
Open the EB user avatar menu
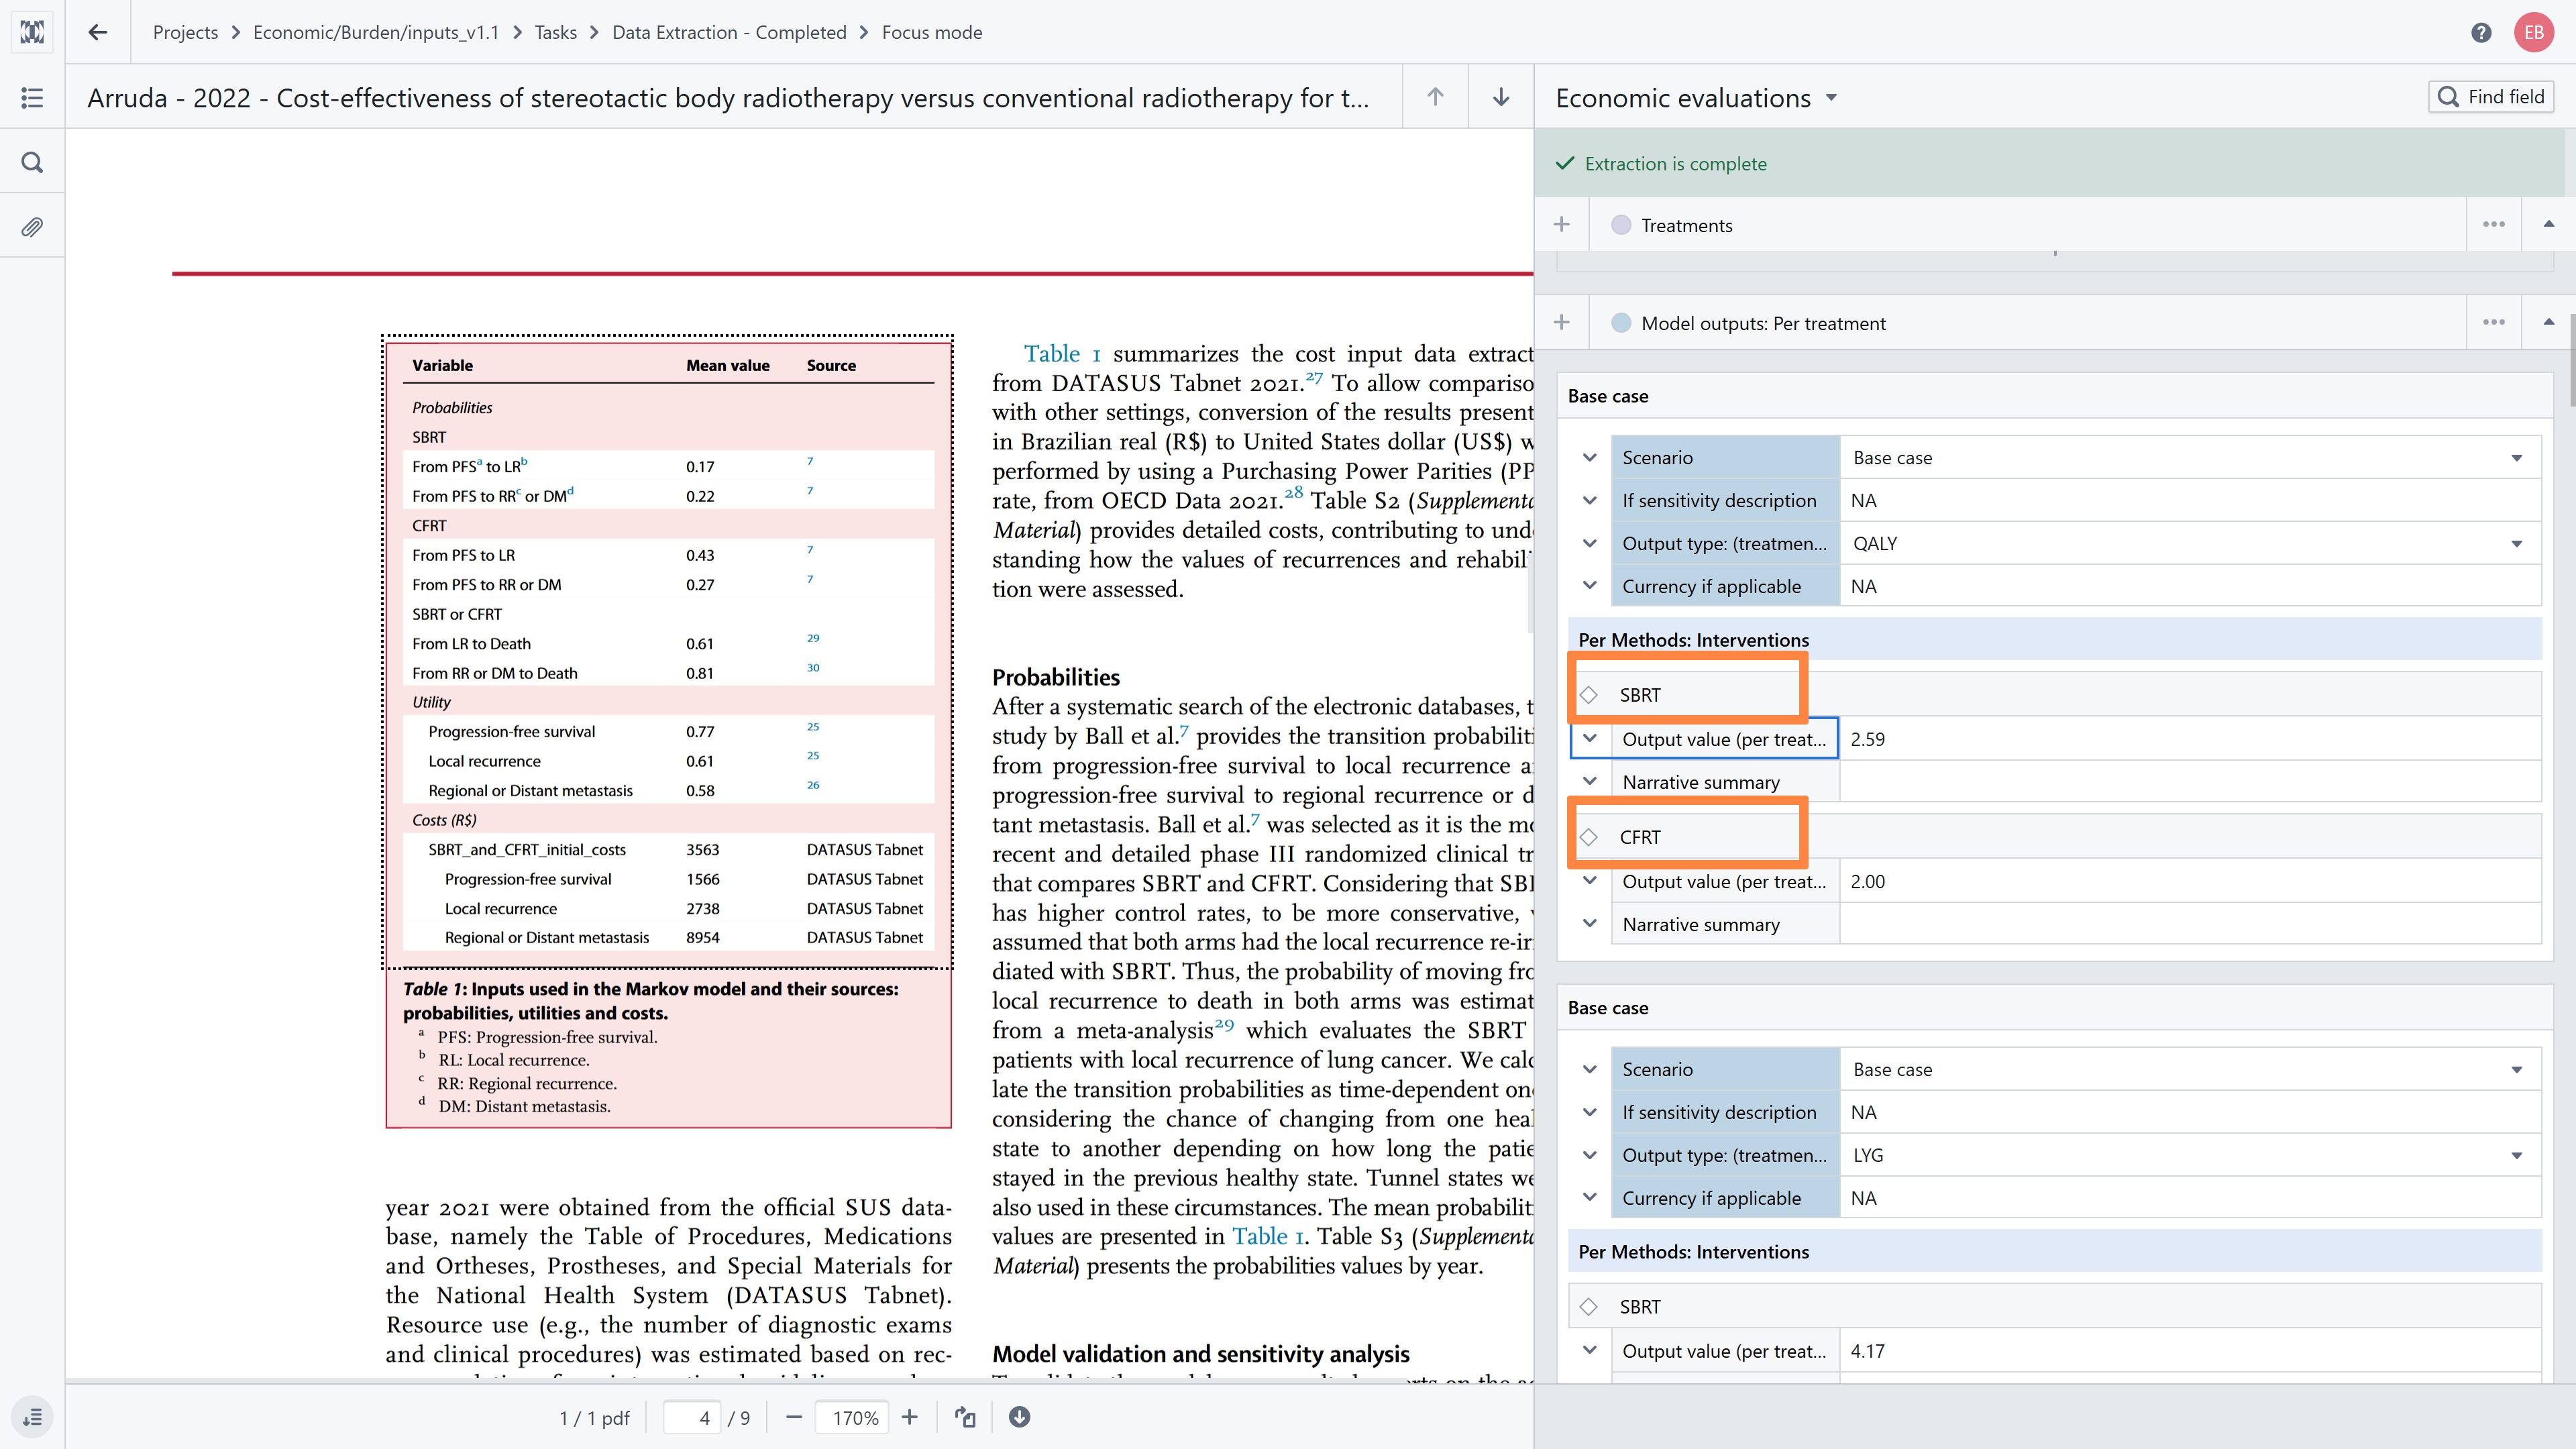[2534, 32]
